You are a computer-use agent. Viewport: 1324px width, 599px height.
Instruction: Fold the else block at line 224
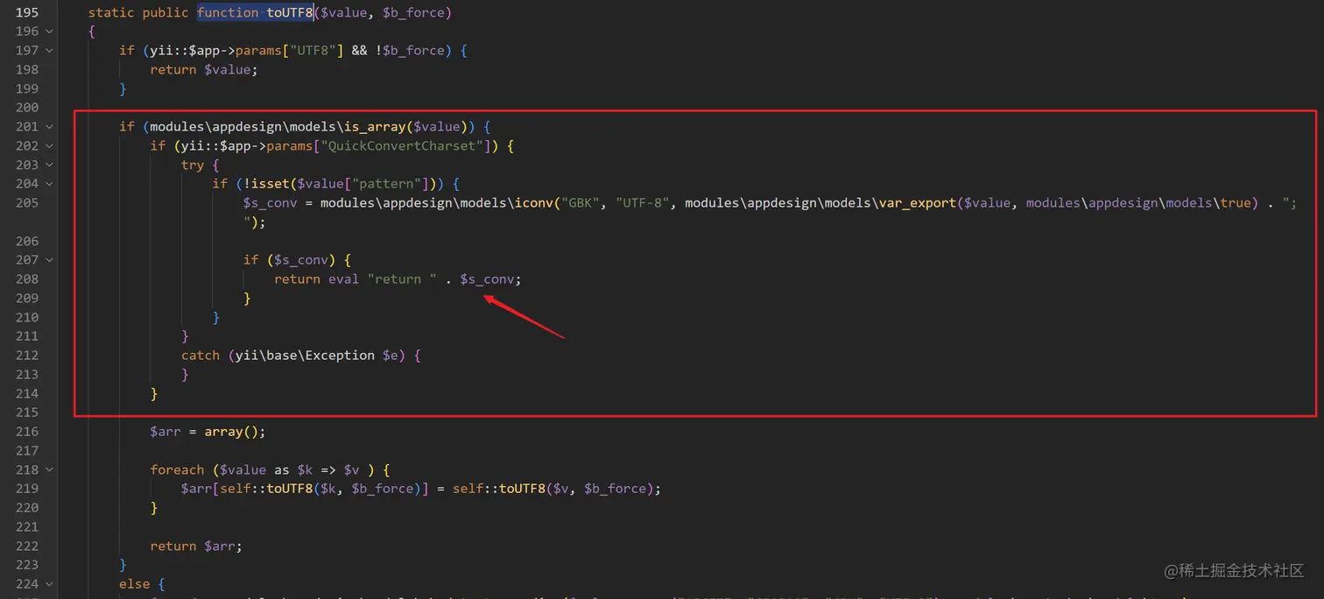[x=49, y=584]
